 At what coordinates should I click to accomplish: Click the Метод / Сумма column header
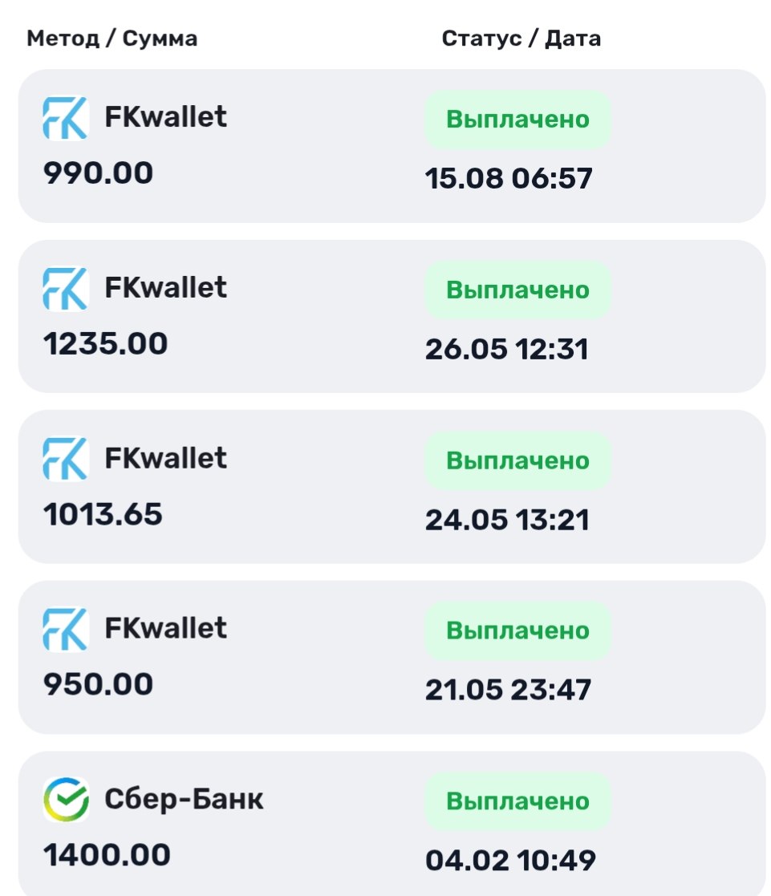tap(112, 39)
